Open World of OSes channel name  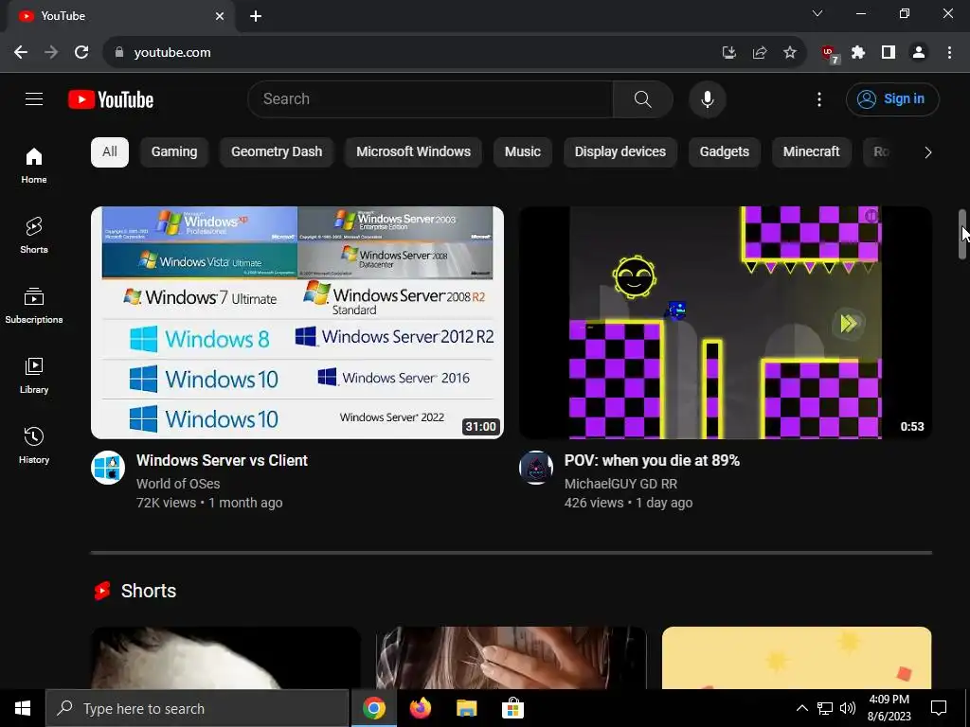pos(178,484)
